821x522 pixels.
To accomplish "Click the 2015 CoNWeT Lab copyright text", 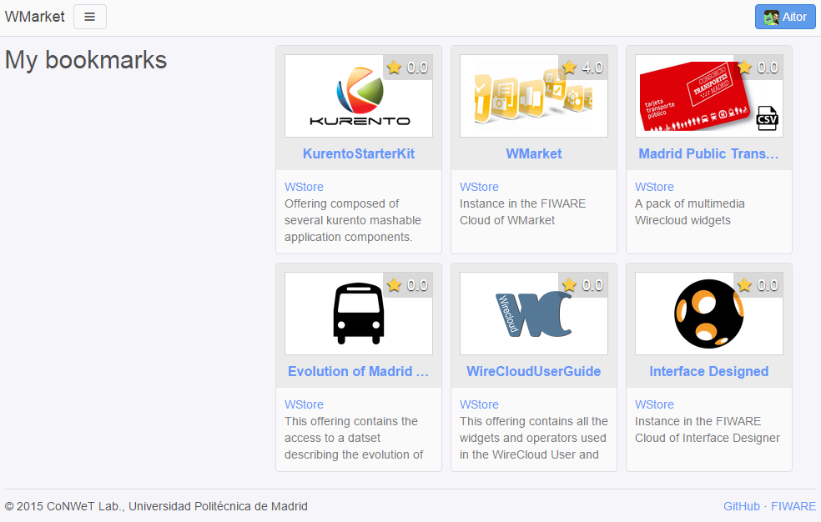I will [156, 506].
